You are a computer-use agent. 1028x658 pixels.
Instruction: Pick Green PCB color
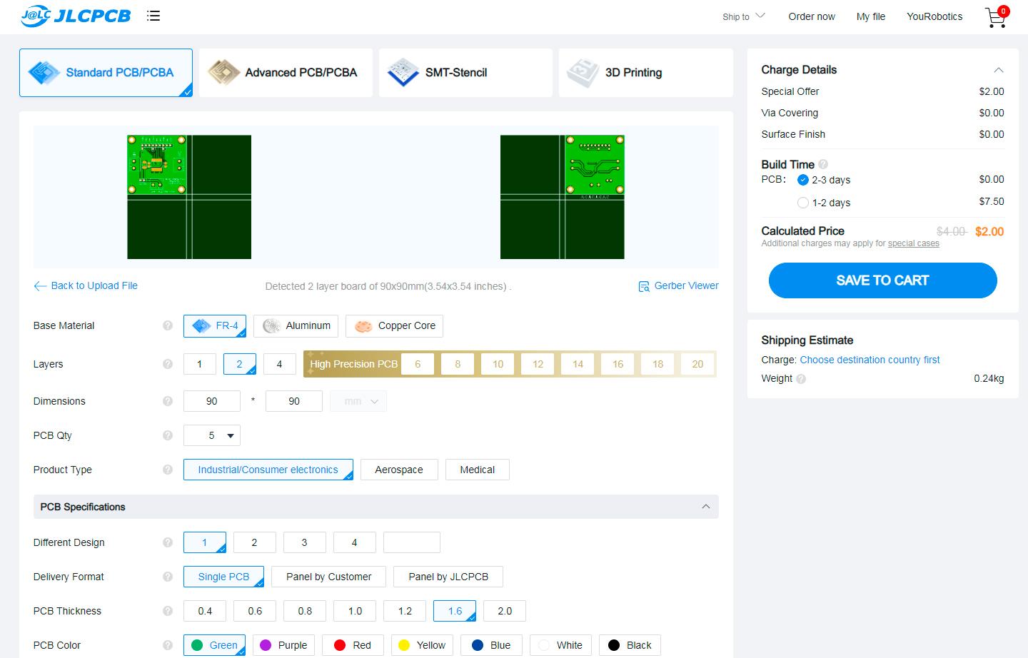[215, 645]
